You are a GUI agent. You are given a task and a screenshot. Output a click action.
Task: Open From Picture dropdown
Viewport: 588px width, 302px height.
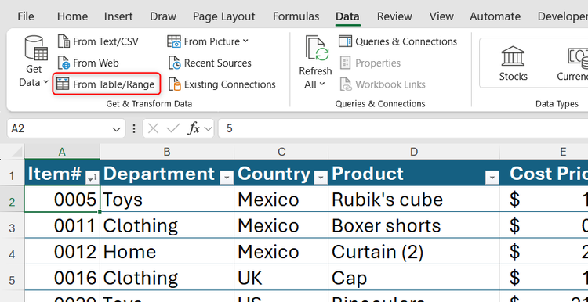point(208,41)
